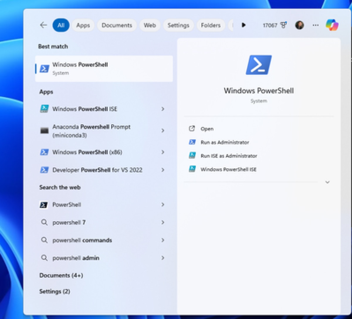The image size is (352, 319).
Task: Click the PowerShell web result icon
Action: tap(44, 205)
